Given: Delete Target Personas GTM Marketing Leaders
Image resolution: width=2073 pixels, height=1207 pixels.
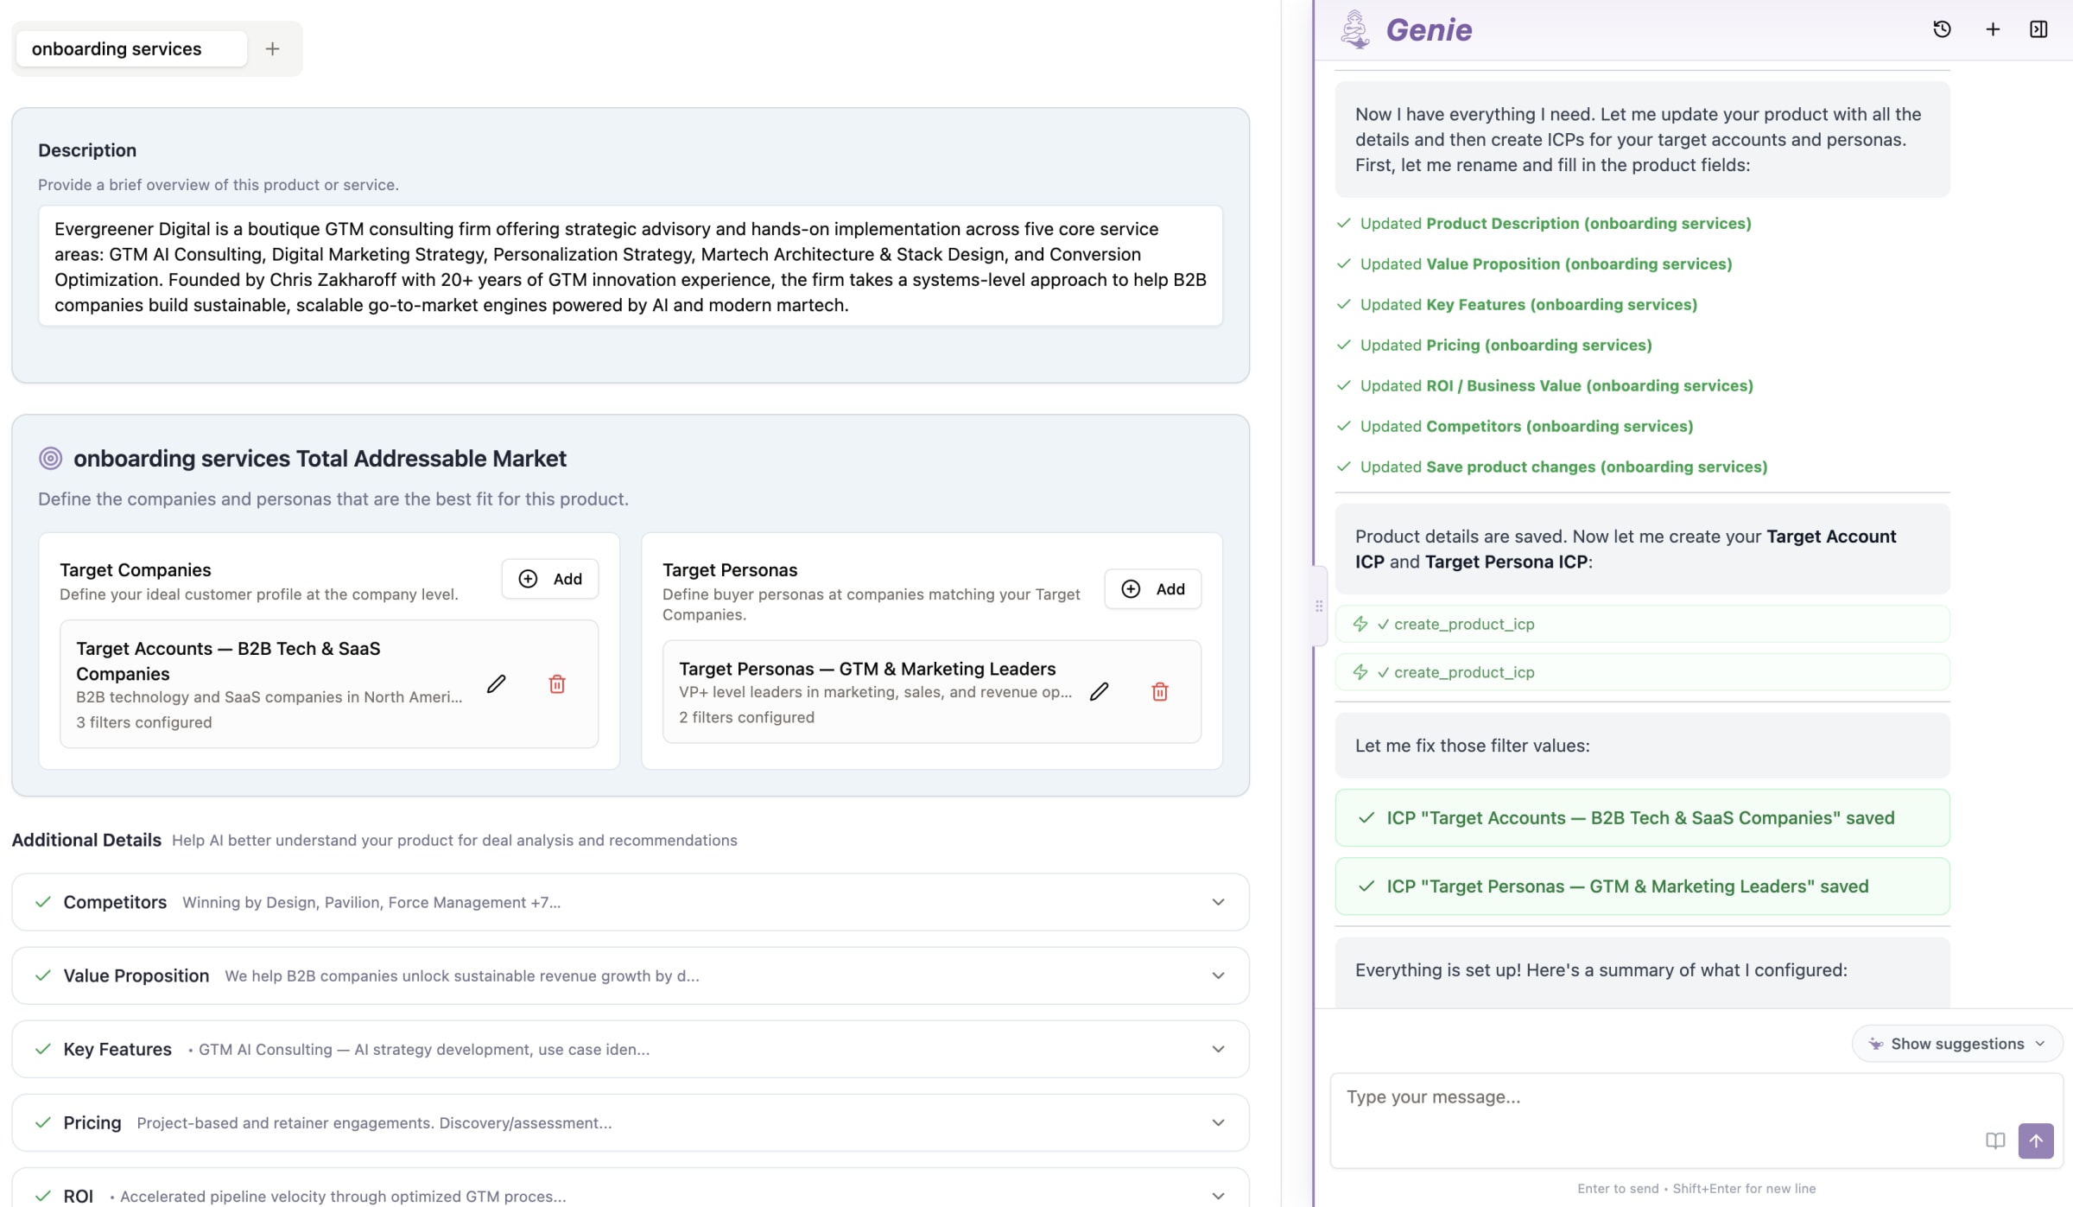Looking at the screenshot, I should 1160,691.
